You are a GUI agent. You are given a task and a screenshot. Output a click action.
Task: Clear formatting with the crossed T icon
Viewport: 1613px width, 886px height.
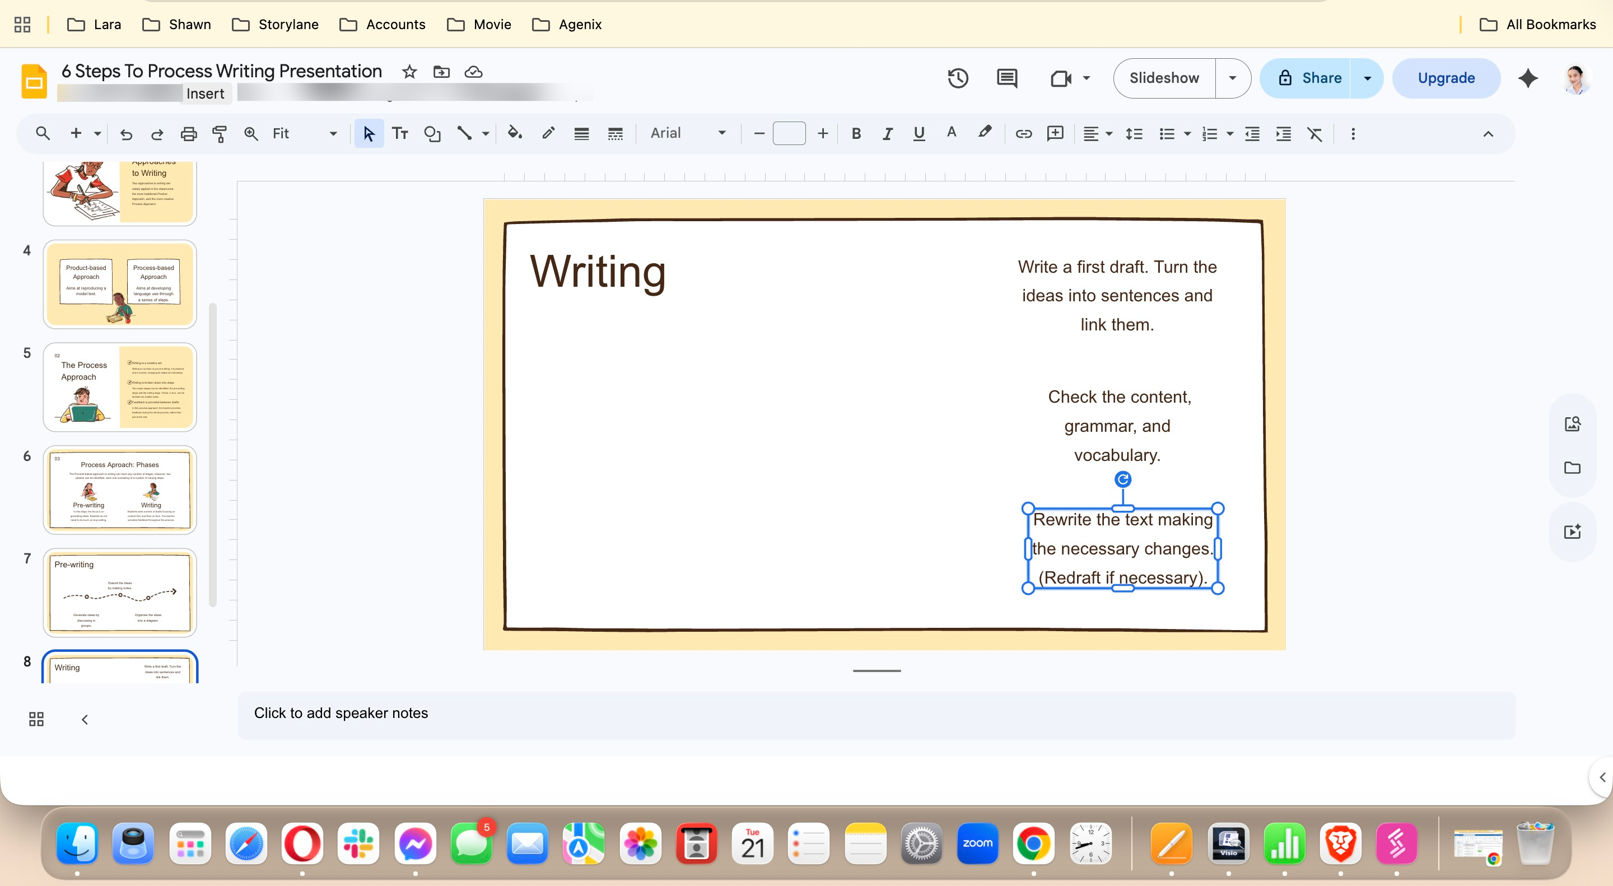1314,133
